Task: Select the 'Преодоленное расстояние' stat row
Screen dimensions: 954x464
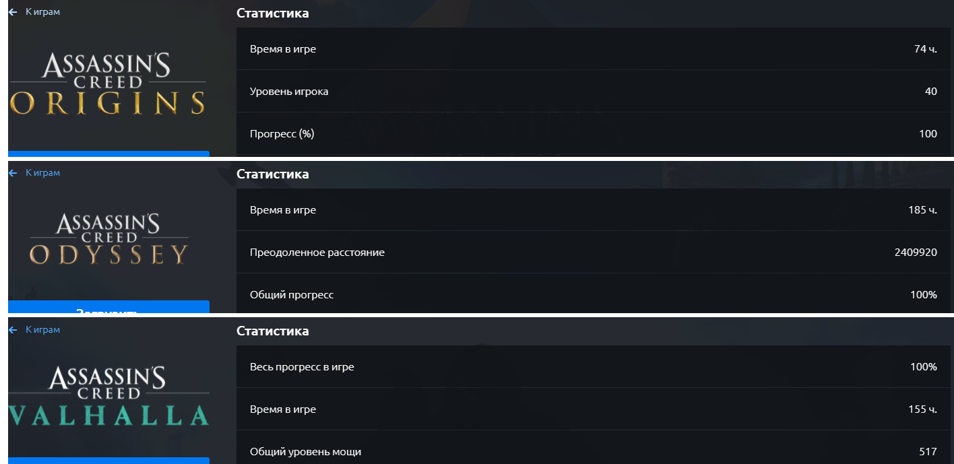Action: point(593,253)
